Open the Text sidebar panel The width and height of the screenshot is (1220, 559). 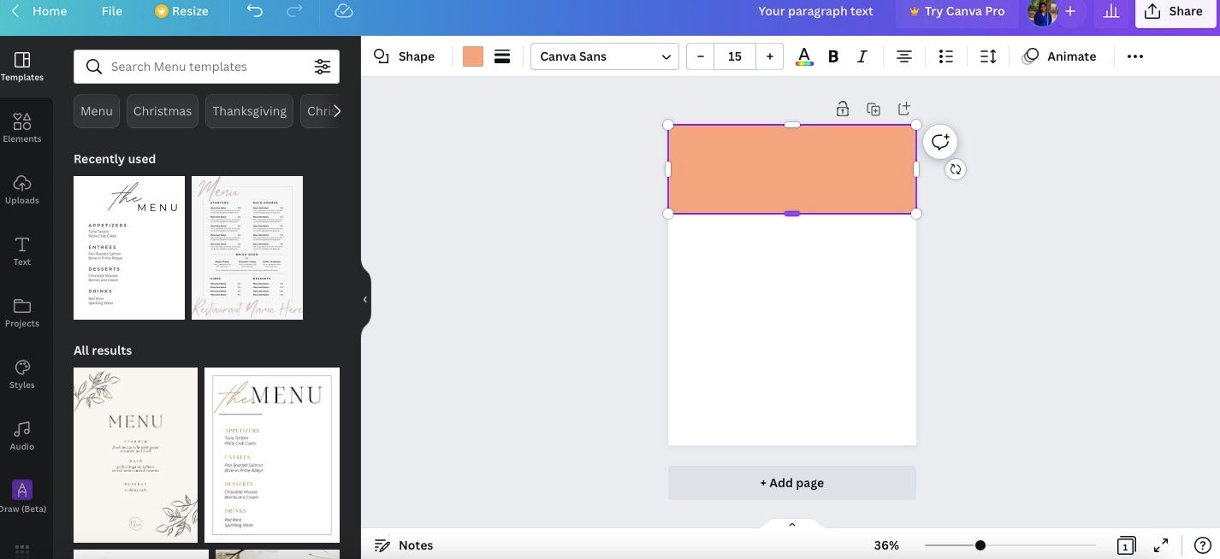[22, 251]
